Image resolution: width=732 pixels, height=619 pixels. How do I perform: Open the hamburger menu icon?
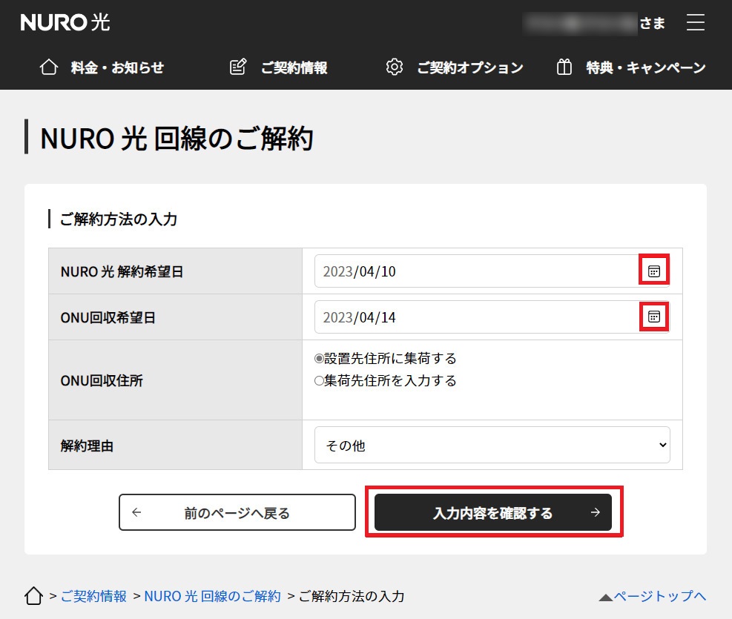click(x=695, y=22)
